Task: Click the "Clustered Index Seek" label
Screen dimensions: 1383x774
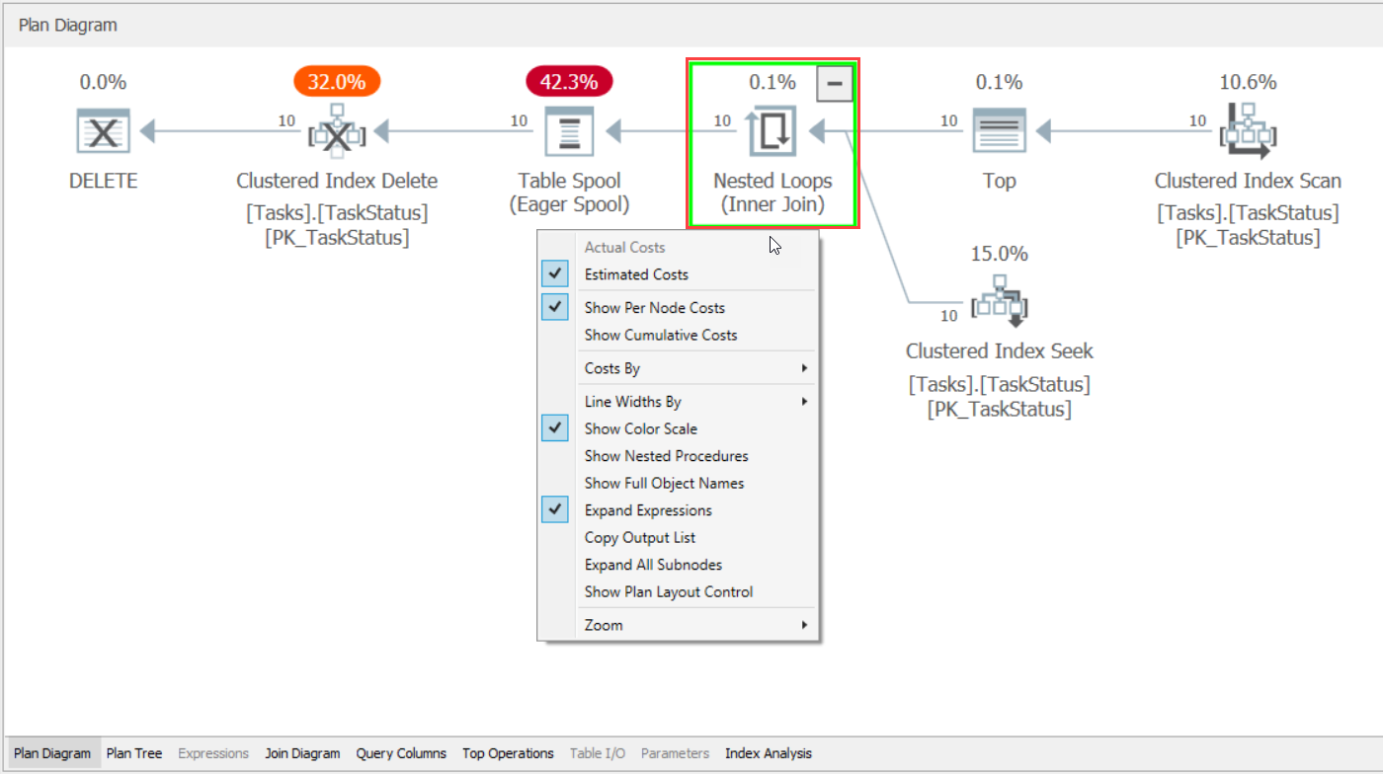Action: click(x=999, y=350)
